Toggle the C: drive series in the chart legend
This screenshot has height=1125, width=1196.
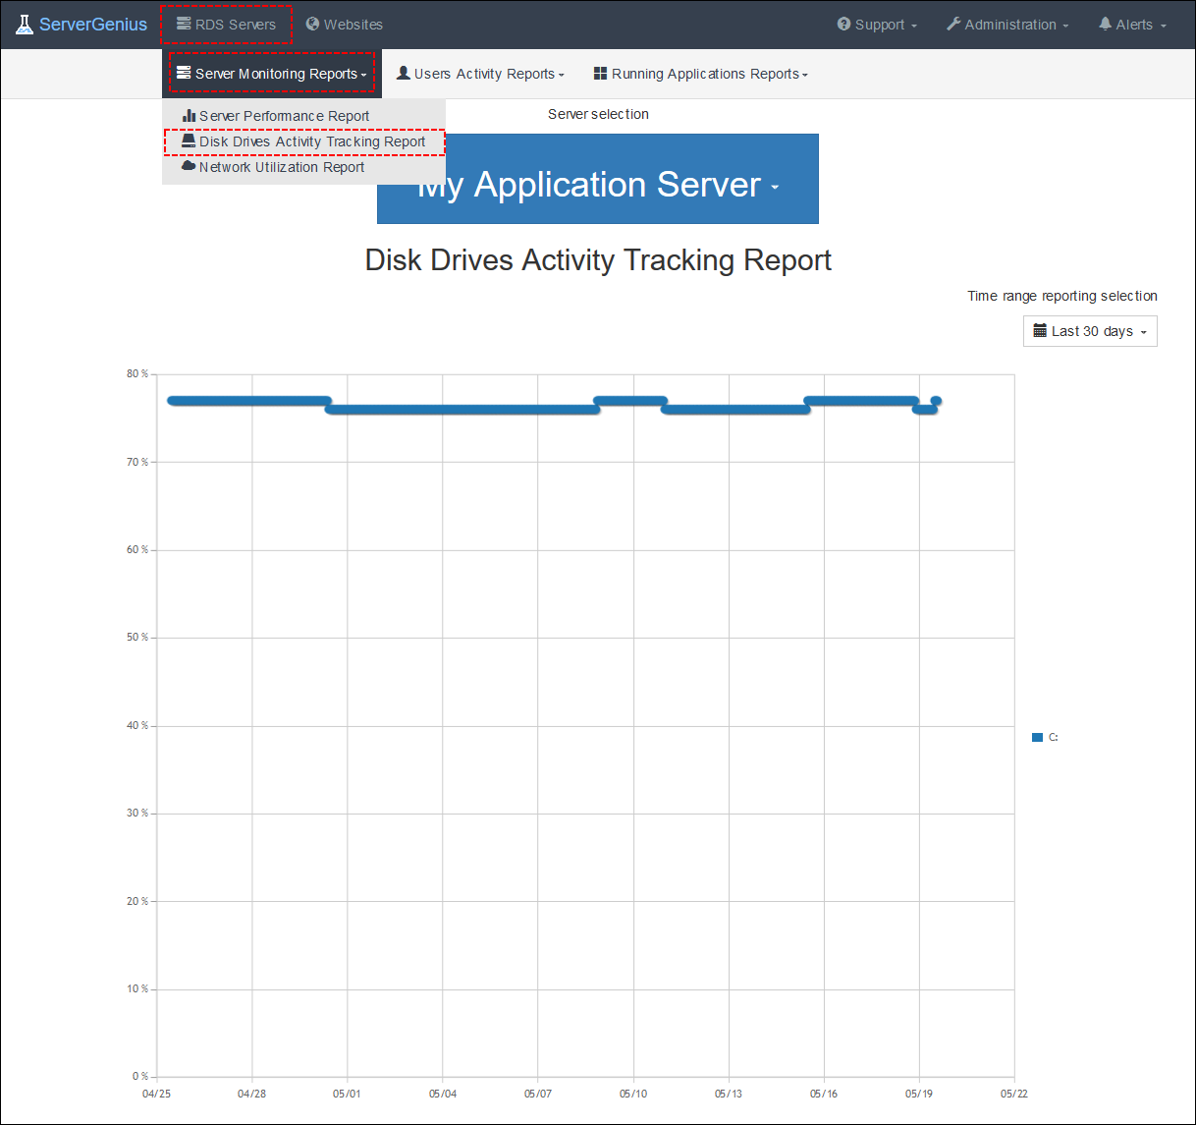(x=1043, y=737)
